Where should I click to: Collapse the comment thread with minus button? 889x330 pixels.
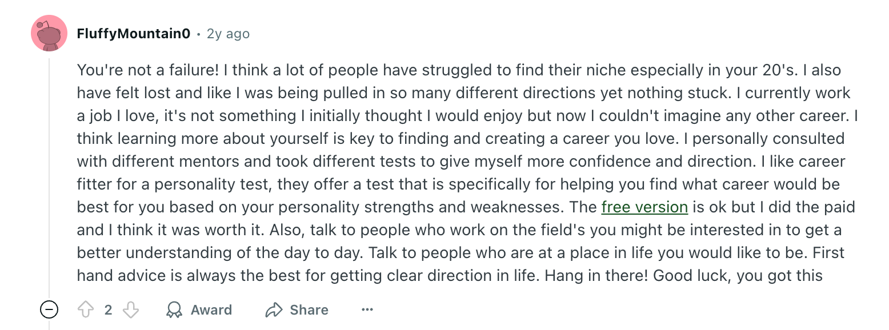(x=49, y=310)
